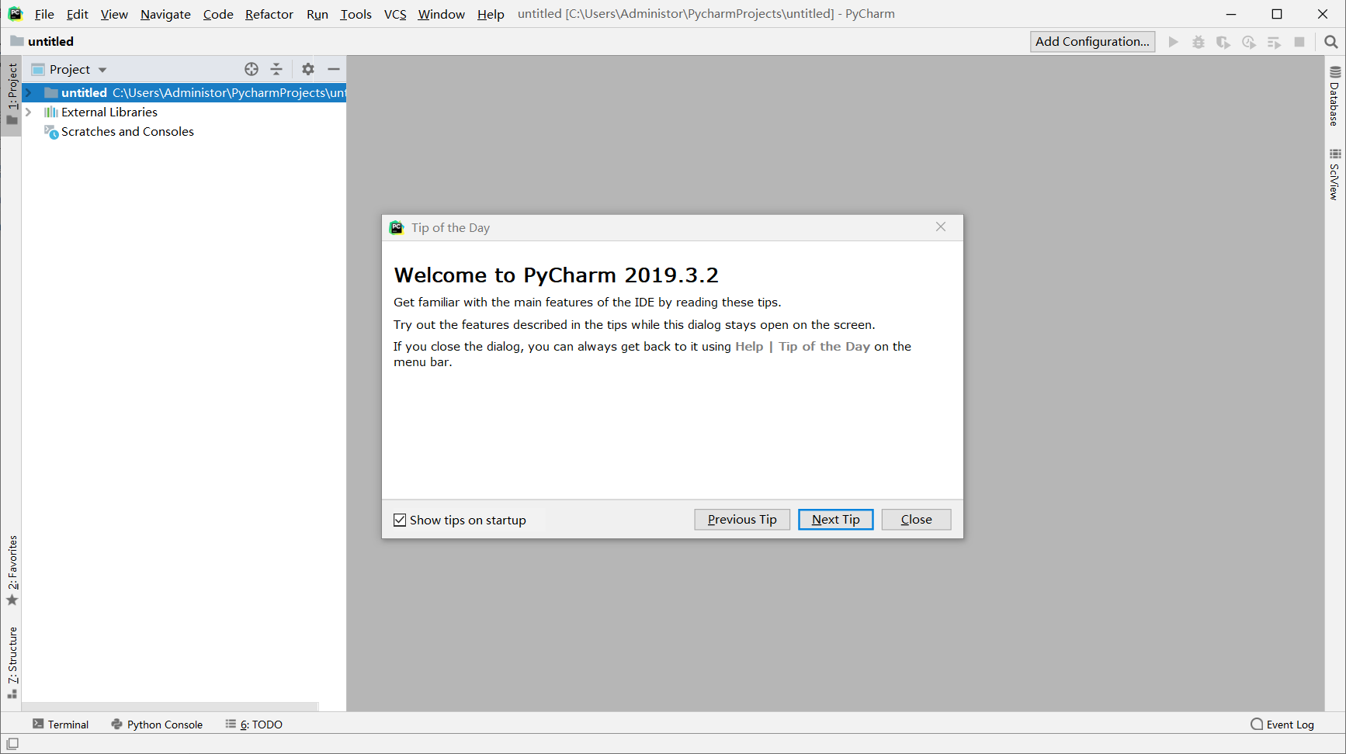Click the Run configuration play icon
The image size is (1346, 754).
(1174, 42)
